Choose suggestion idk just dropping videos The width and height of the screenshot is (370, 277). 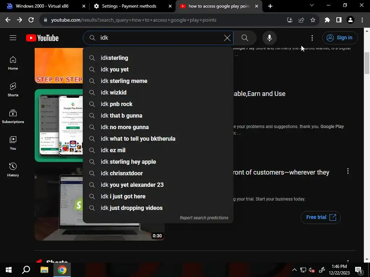(158, 208)
